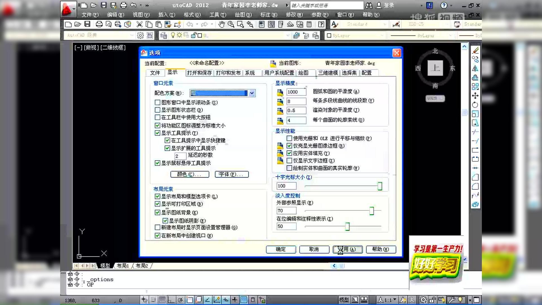The image size is (542, 305).
Task: Expand the workspace dropdown showing AutoCAD 经典
Action: click(x=132, y=35)
